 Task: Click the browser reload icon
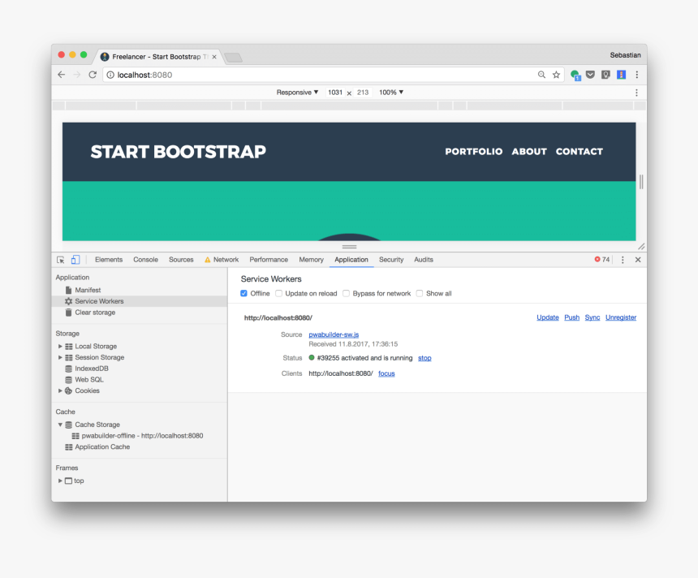(x=93, y=75)
